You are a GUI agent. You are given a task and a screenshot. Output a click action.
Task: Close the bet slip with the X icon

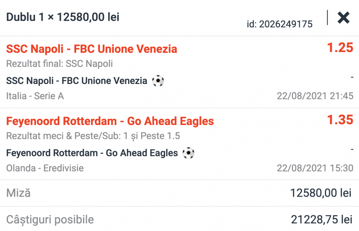(x=344, y=18)
